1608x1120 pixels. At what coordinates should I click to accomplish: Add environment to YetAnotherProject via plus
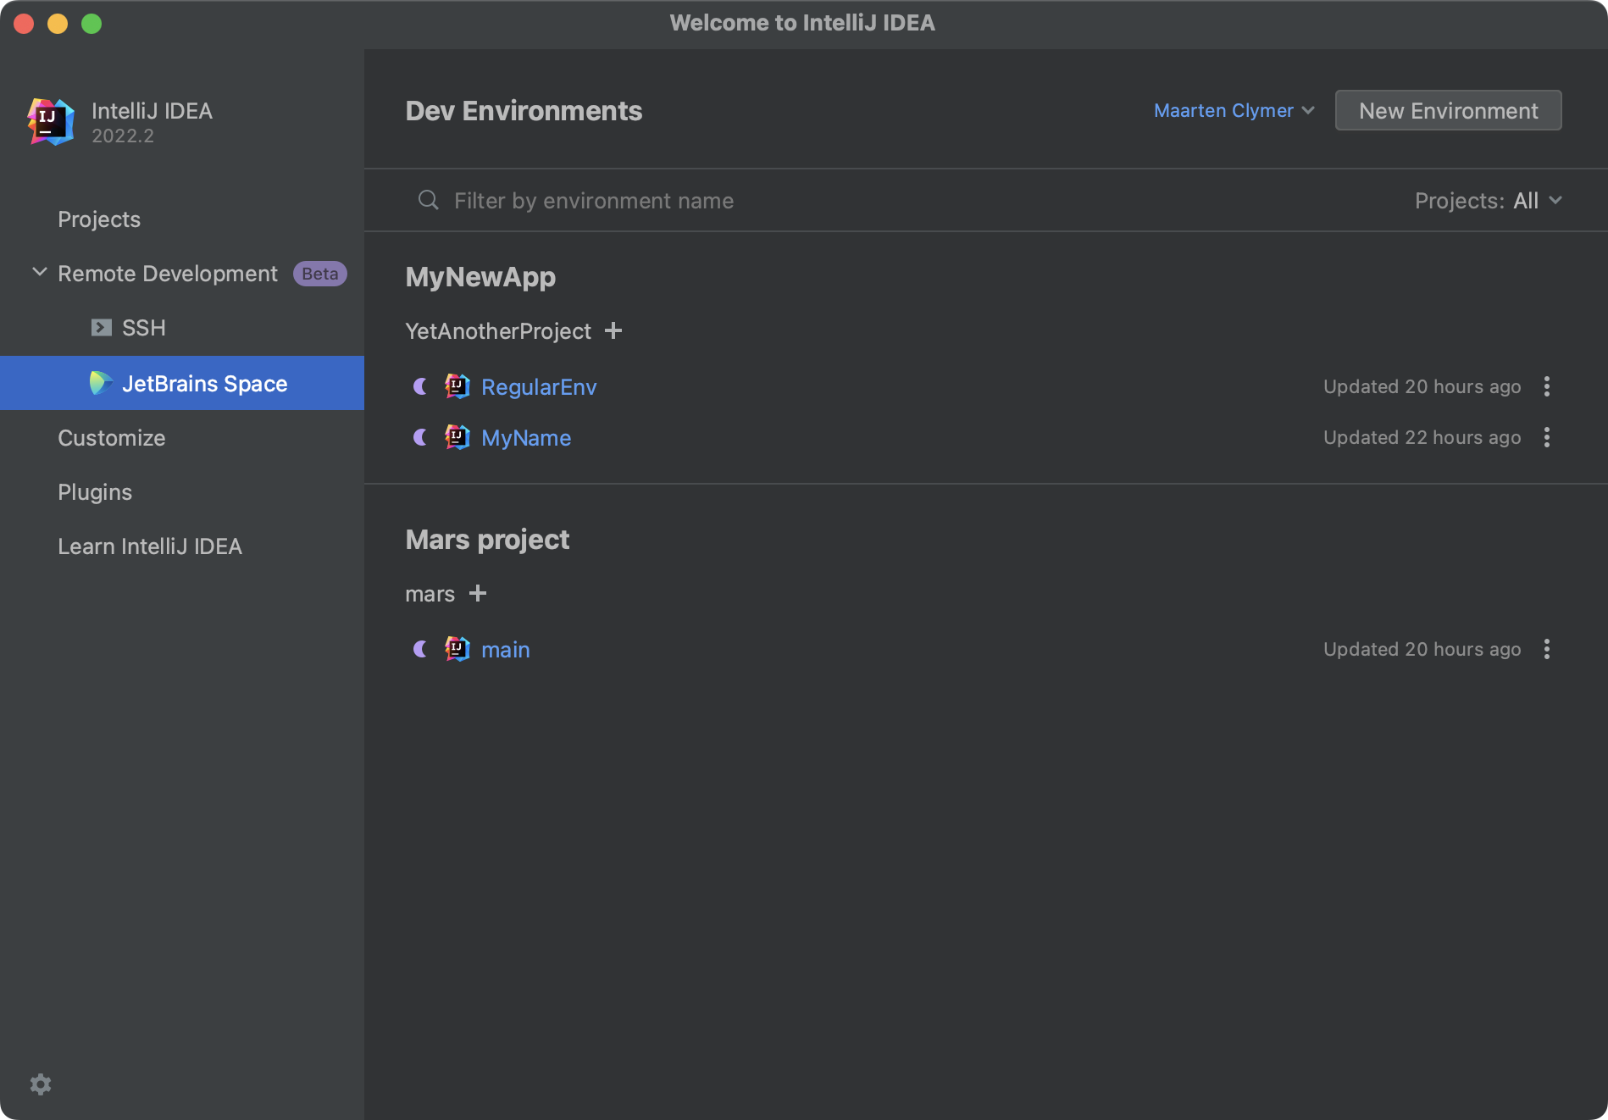tap(614, 330)
